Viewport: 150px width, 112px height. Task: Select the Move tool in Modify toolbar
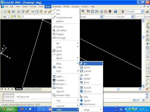click(147, 44)
